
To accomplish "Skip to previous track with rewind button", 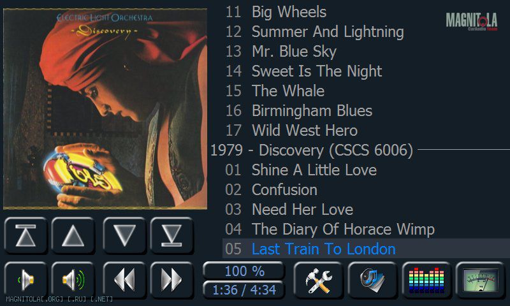I will click(124, 280).
